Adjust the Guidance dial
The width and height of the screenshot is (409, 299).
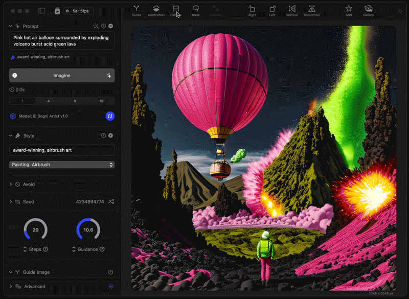88,230
